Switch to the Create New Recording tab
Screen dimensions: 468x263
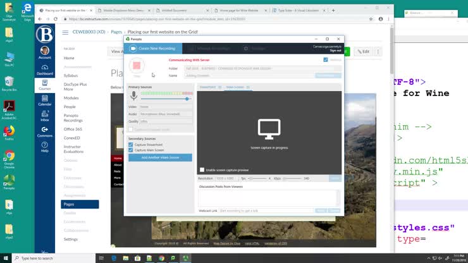(153, 48)
